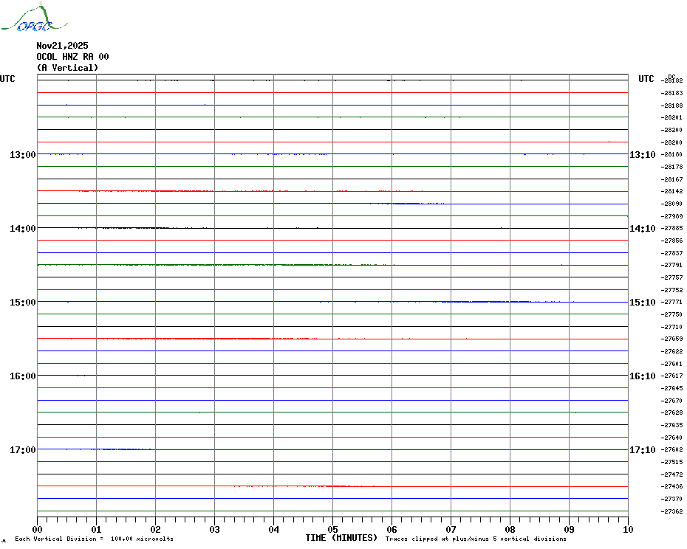Click the TIME (MINUTES) axis title
This screenshot has height=549, width=687.
pos(341,538)
